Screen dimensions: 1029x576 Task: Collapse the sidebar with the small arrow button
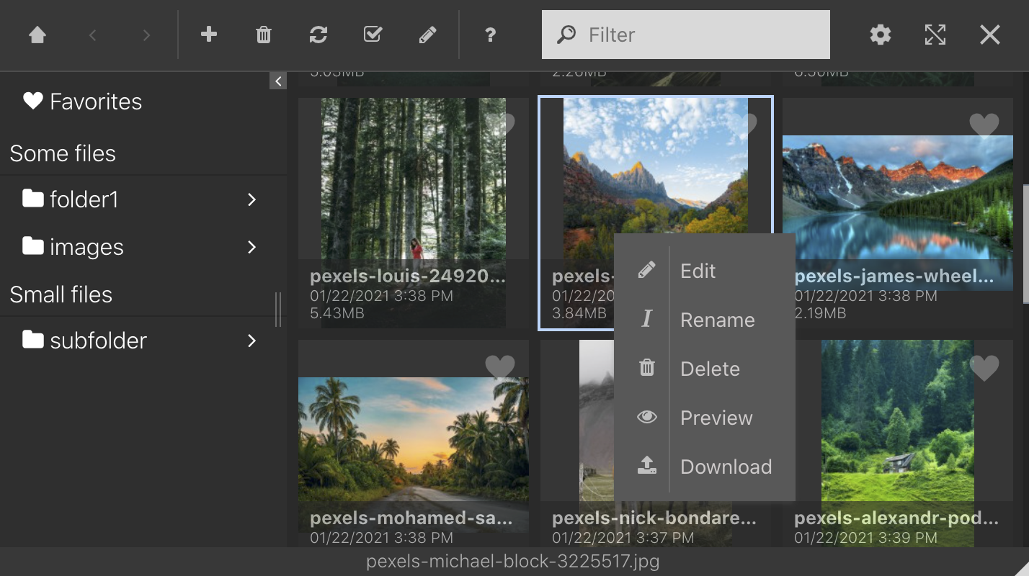pos(278,81)
